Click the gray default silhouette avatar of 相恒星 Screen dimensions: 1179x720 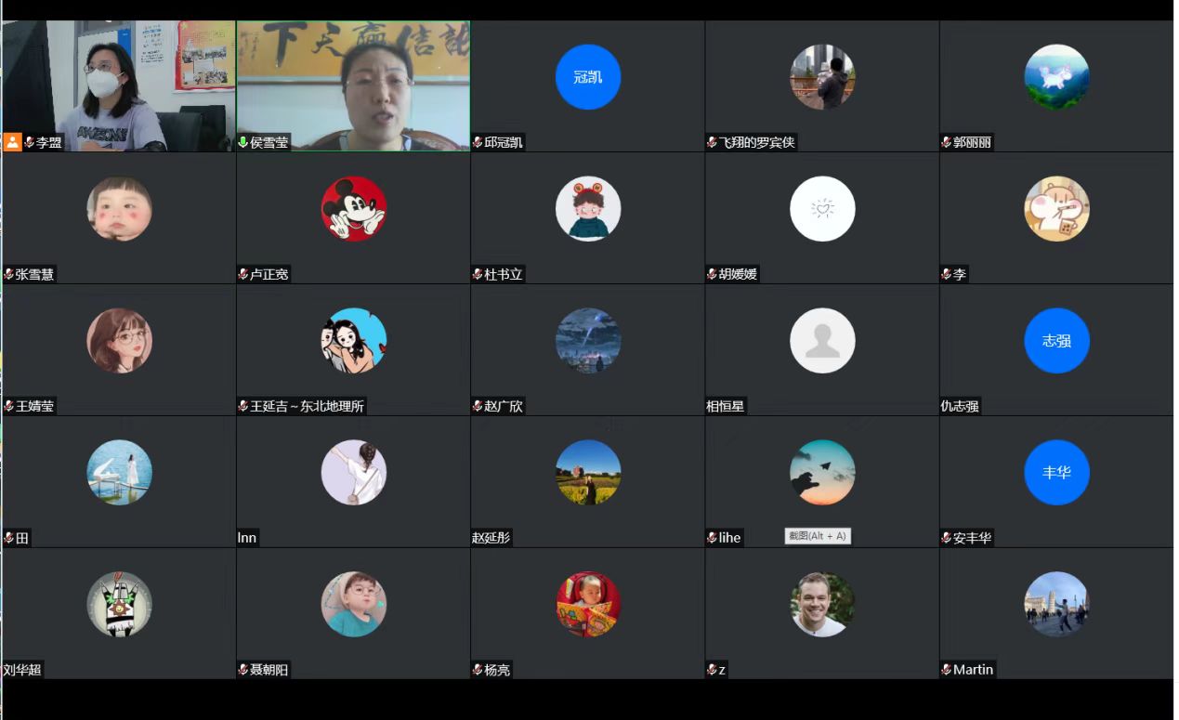point(822,341)
